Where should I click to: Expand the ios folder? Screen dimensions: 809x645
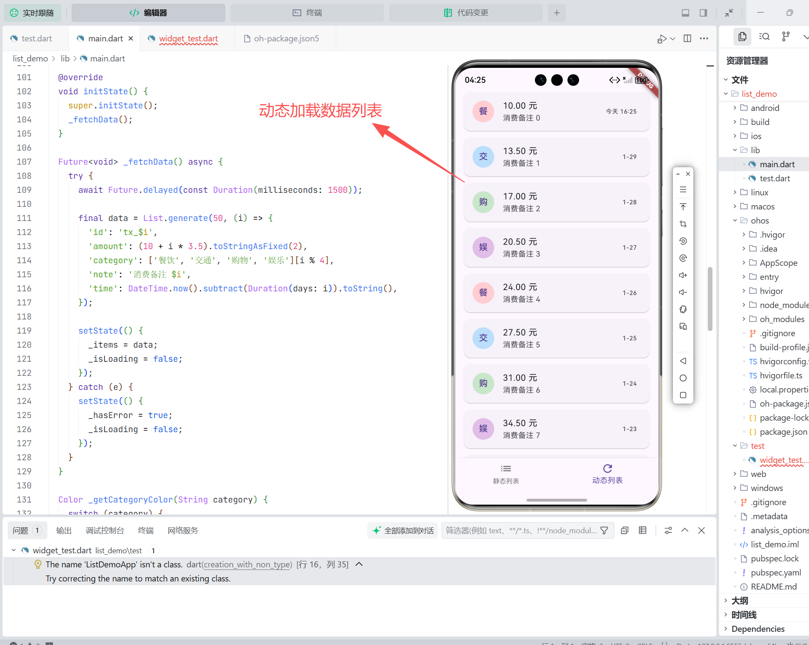click(x=735, y=136)
